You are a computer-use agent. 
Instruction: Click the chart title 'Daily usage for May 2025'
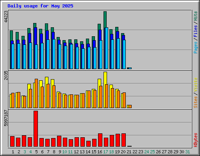[40, 6]
